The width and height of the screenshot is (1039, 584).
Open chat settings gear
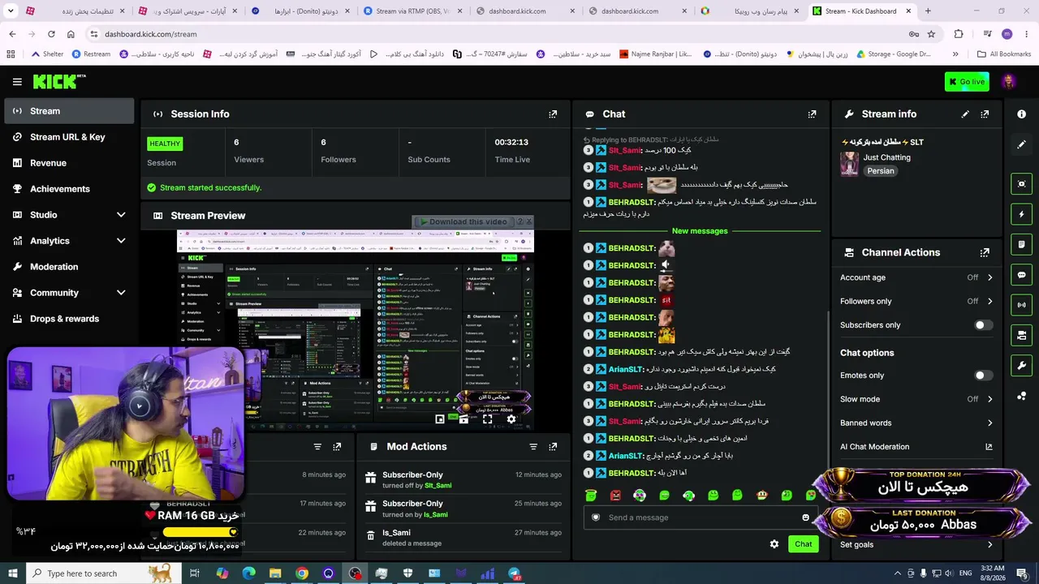click(774, 544)
